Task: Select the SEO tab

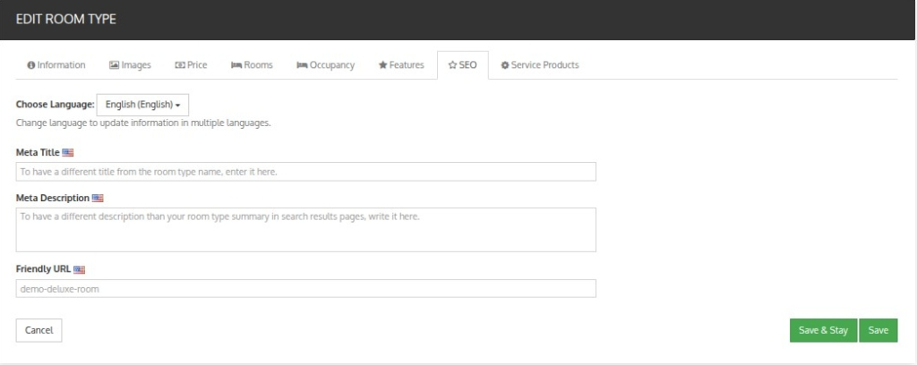Action: click(463, 65)
